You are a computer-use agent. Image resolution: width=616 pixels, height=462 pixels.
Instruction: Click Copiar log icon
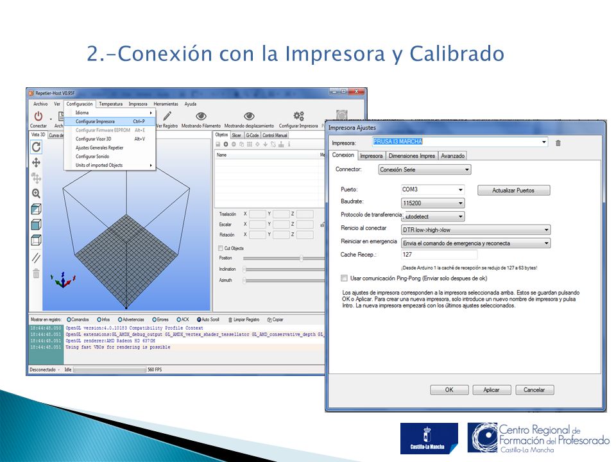[x=269, y=320]
